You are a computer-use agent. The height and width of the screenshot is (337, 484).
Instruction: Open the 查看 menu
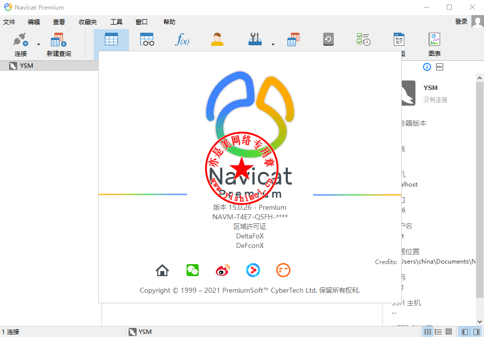click(58, 22)
